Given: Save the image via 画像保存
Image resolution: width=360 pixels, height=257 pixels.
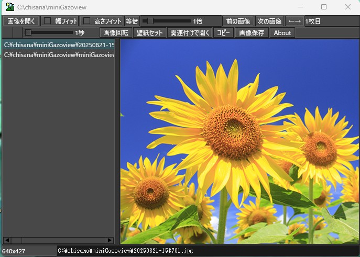Looking at the screenshot, I should click(251, 32).
